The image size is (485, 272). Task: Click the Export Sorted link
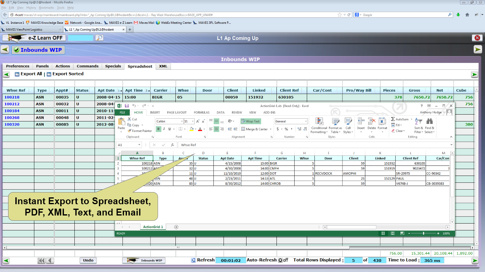point(65,74)
